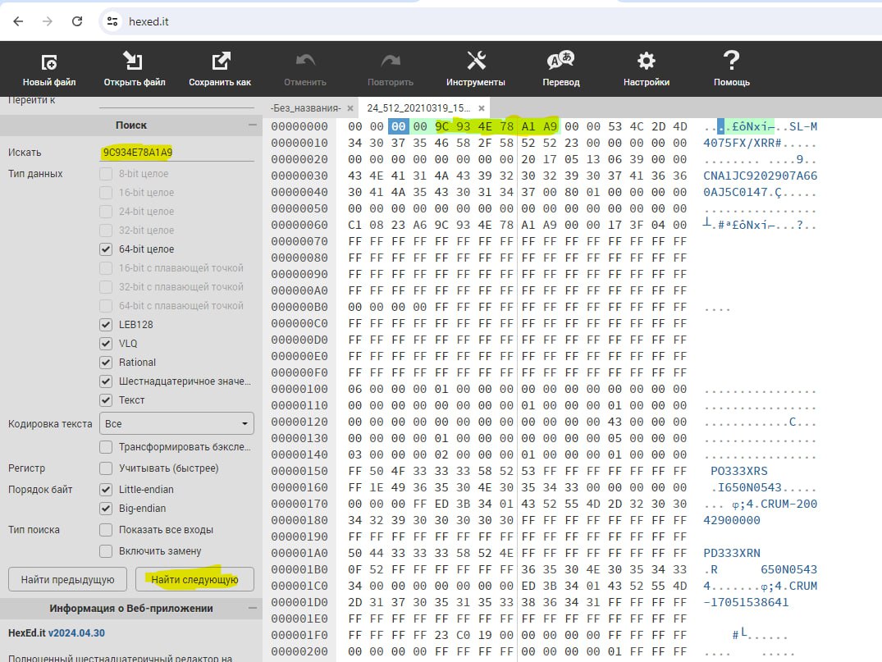Open the Инструменты wrench tools icon

(x=476, y=62)
